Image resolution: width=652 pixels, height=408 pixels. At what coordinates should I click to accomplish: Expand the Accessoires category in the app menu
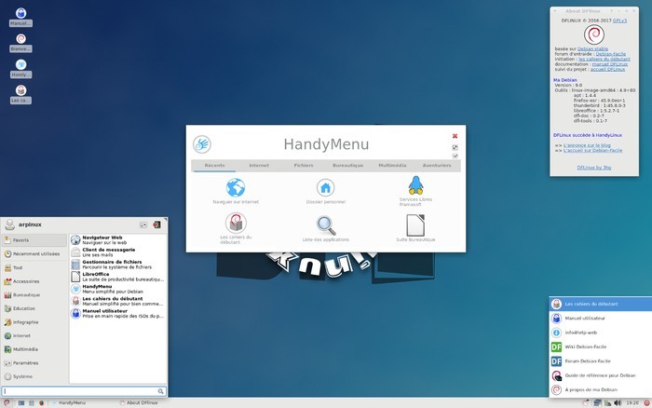26,280
